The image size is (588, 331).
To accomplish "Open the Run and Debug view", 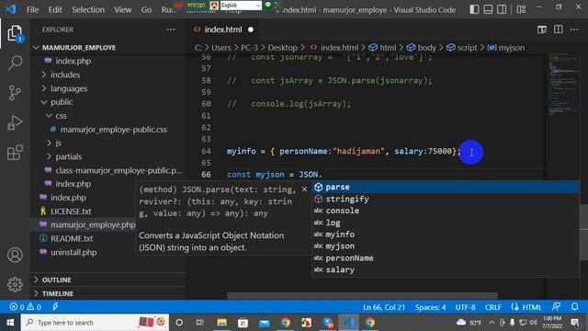I will click(x=15, y=122).
